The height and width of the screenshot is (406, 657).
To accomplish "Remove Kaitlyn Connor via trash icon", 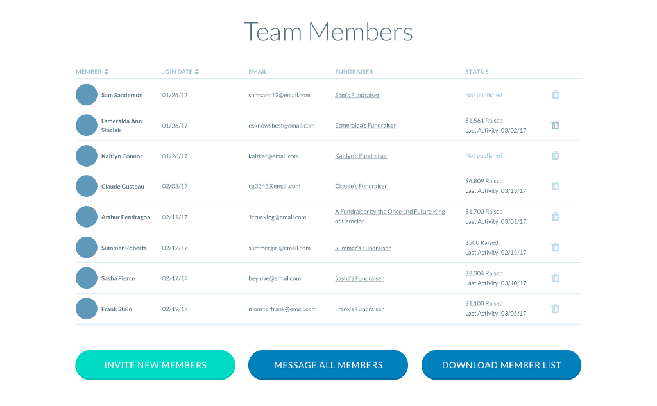I will 555,155.
